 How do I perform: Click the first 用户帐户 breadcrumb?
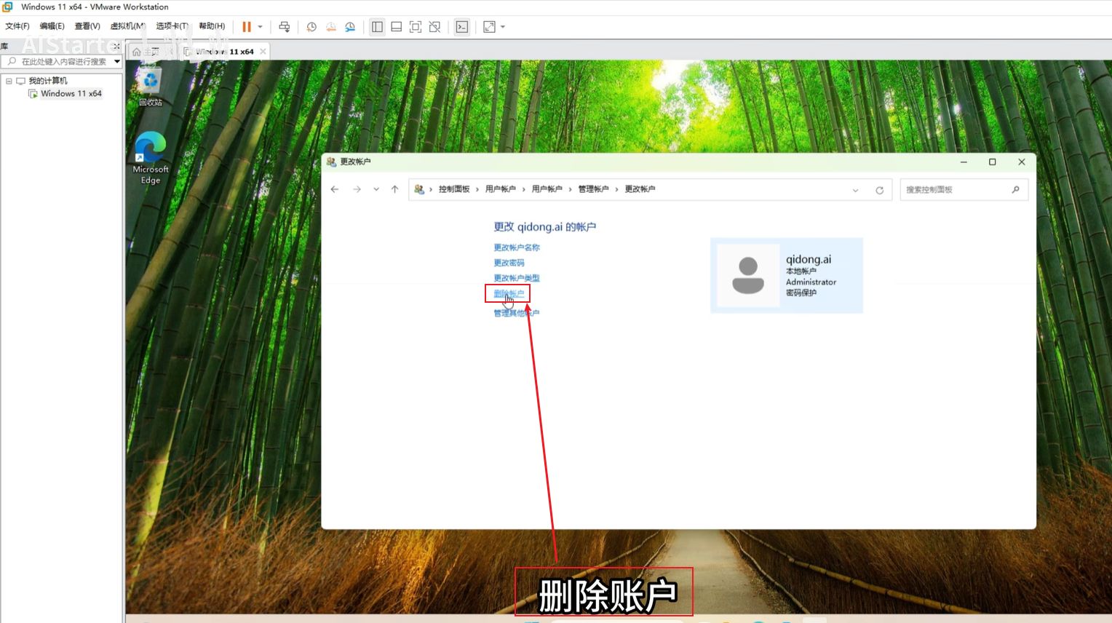click(501, 189)
